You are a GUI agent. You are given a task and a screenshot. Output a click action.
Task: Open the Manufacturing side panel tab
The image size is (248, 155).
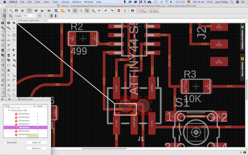pos(242,37)
